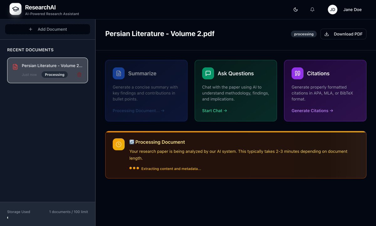Click the JD avatar for Jane Doe
Image resolution: width=376 pixels, height=226 pixels.
coord(332,9)
